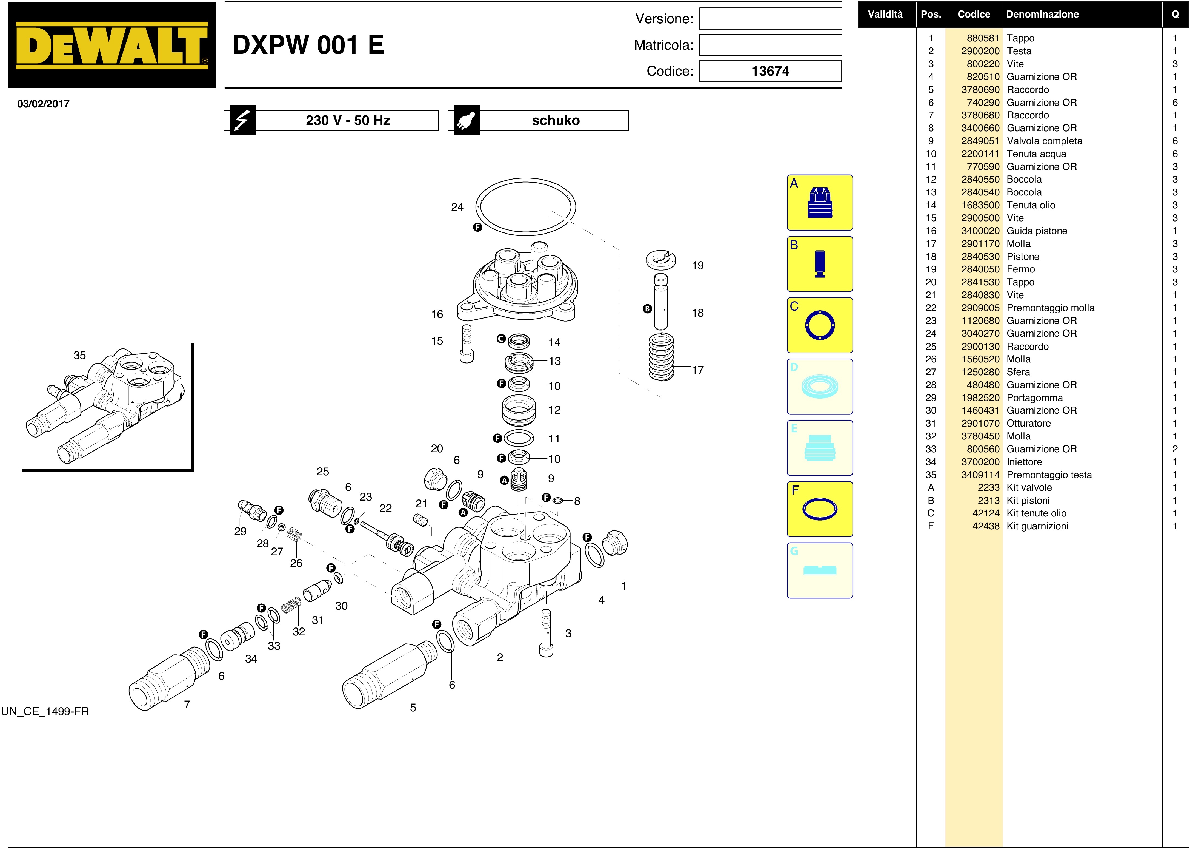Click the faded kit E icon
Image resolution: width=1190 pixels, height=849 pixels.
(x=819, y=448)
